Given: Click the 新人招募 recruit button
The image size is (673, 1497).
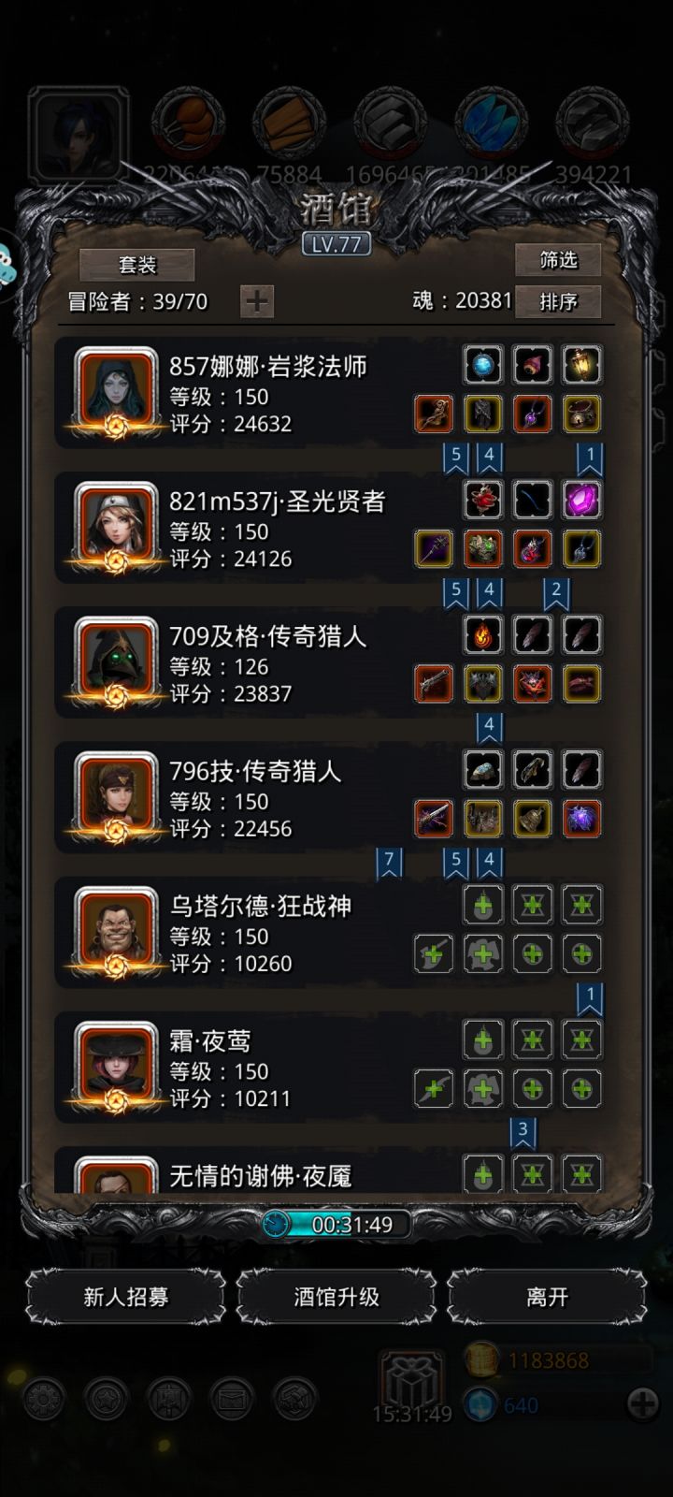Looking at the screenshot, I should point(126,1297).
